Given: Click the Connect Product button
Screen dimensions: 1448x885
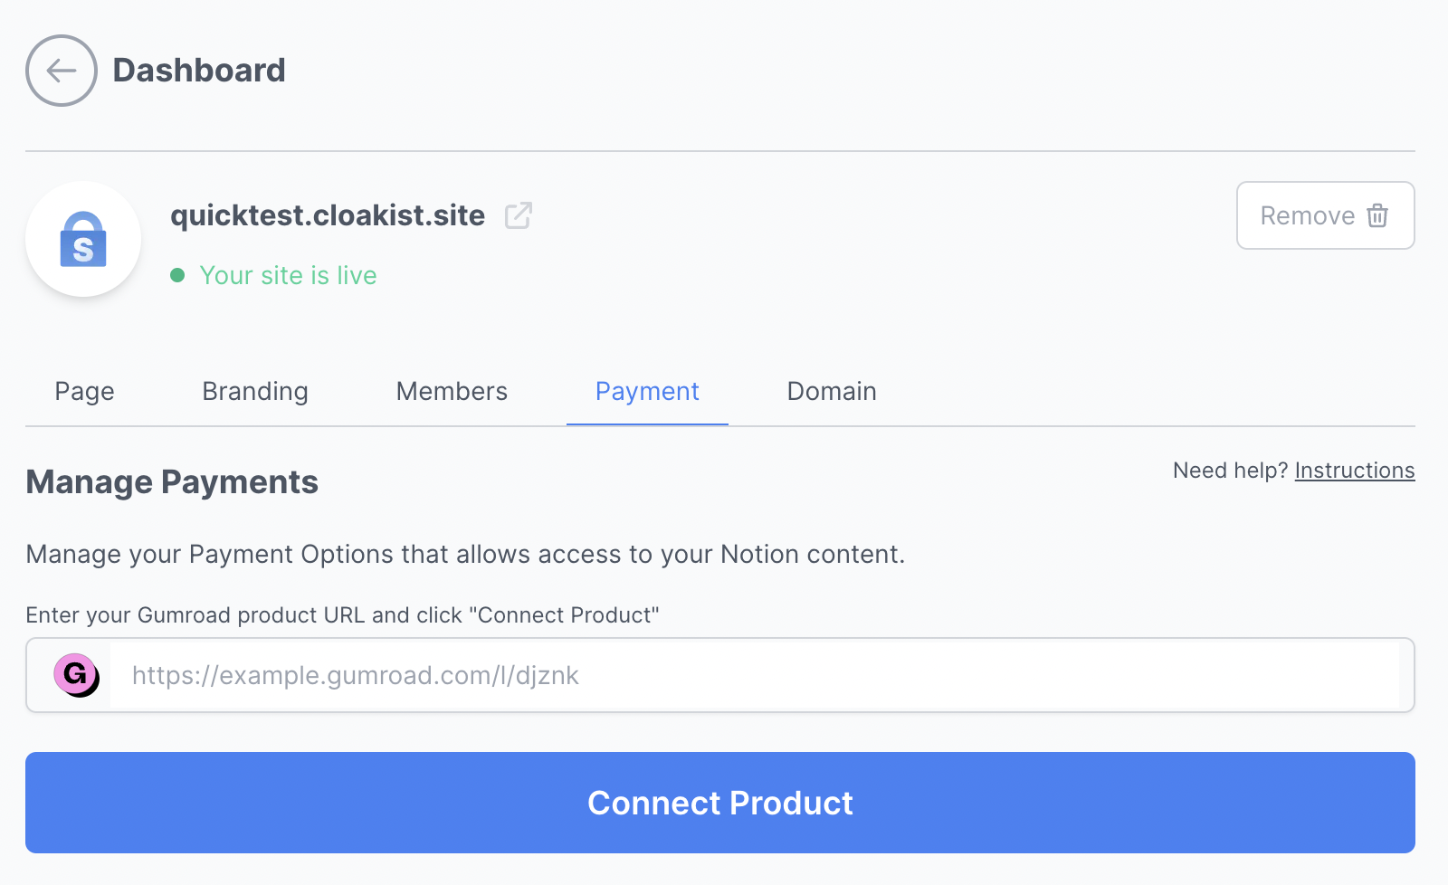Looking at the screenshot, I should [720, 803].
